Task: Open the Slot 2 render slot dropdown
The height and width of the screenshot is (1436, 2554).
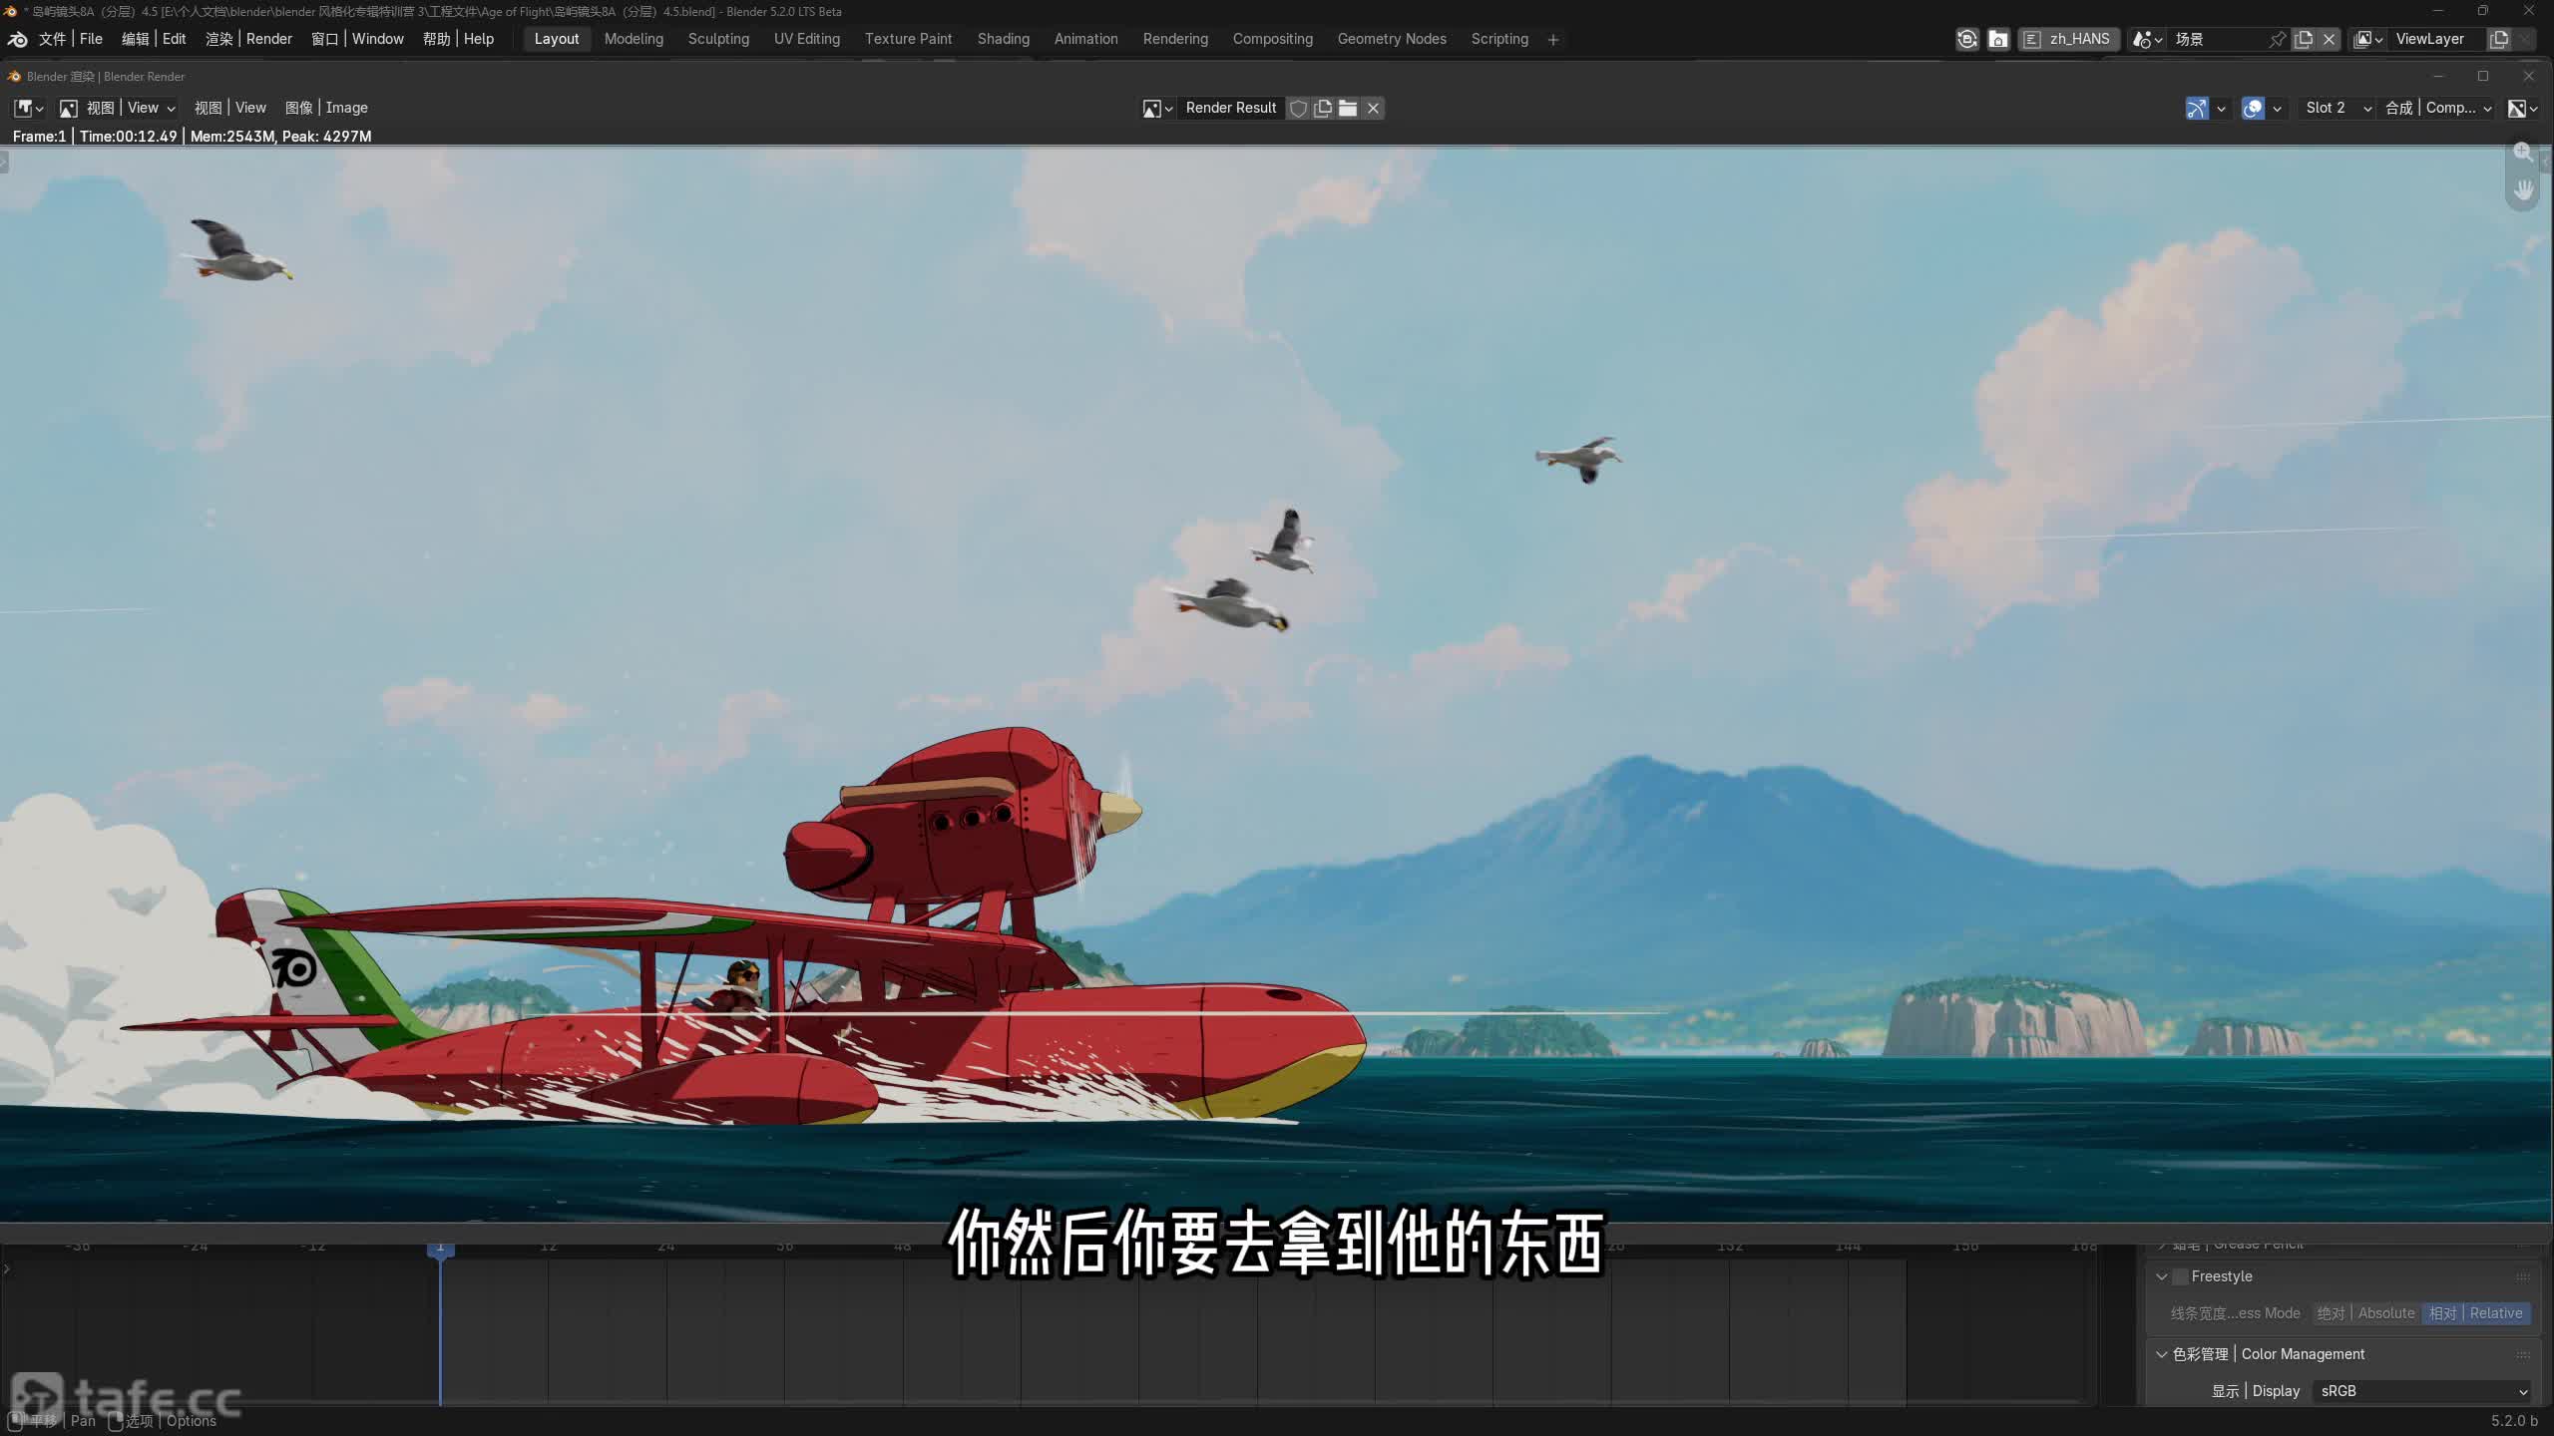Action: click(2337, 108)
